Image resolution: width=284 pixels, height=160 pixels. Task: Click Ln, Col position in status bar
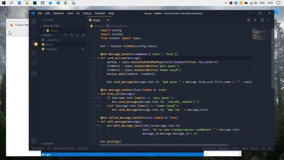pyautogui.click(x=209, y=148)
